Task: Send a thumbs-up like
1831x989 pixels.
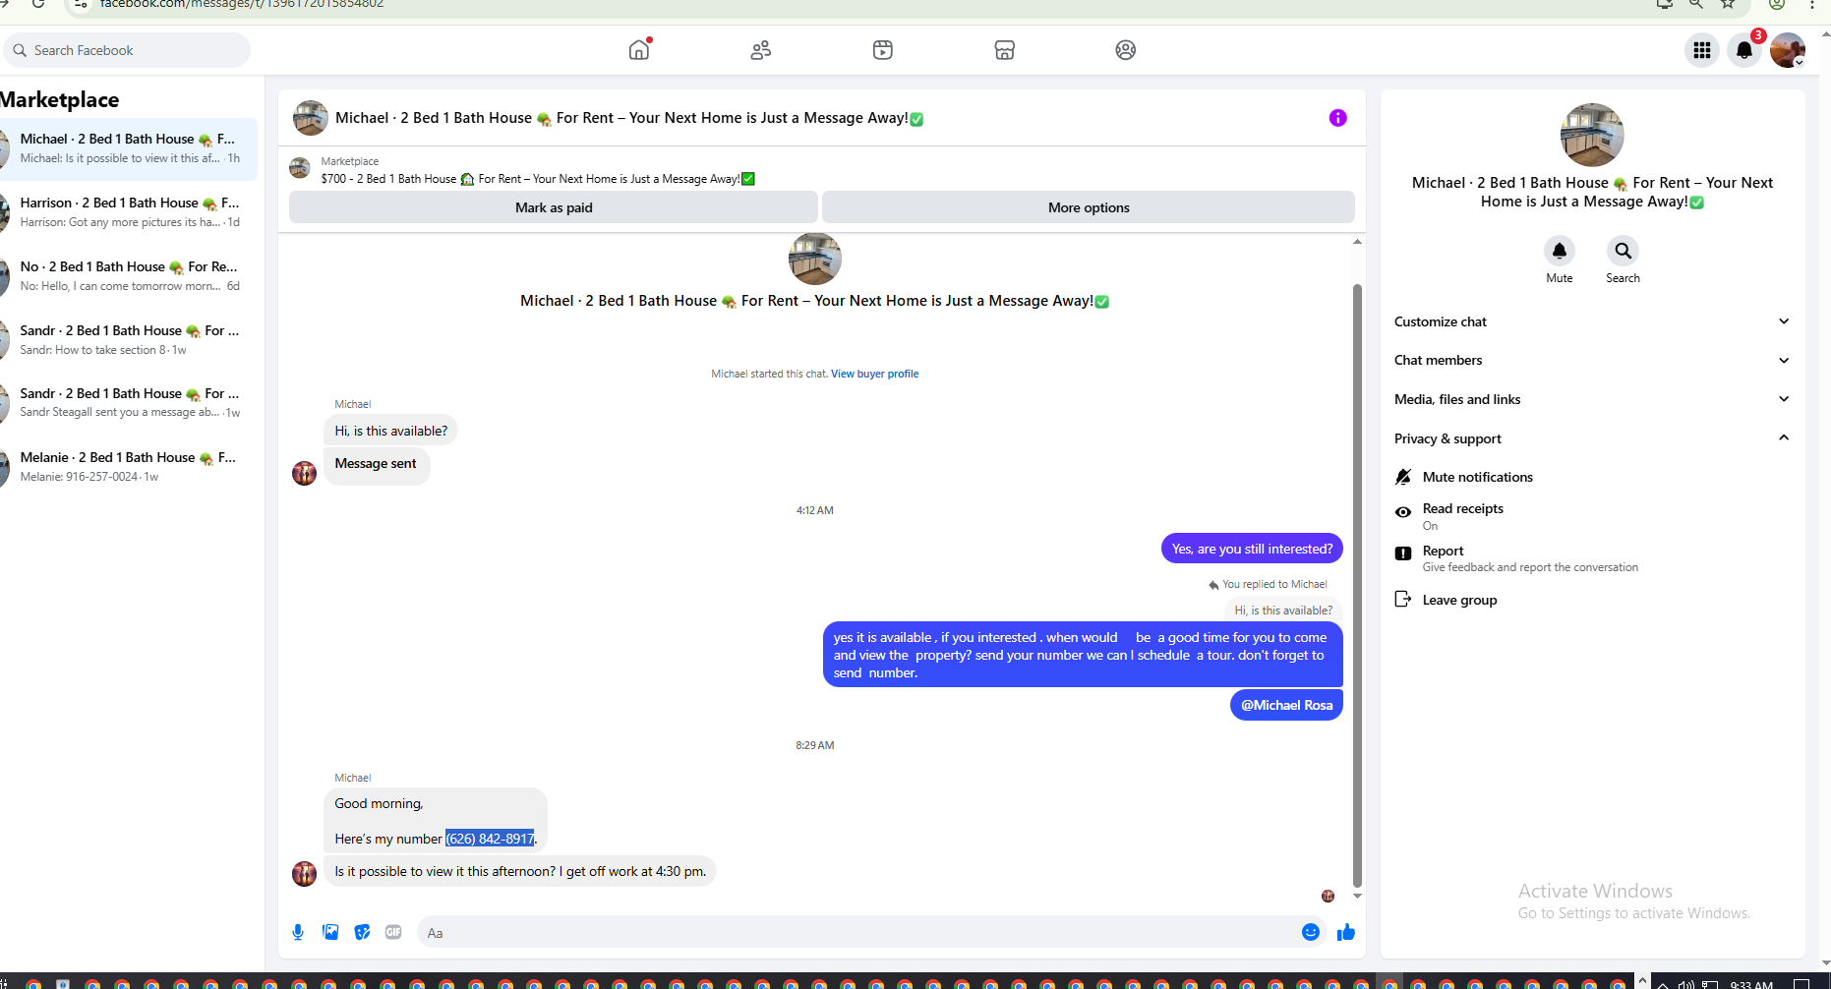Action: [1346, 932]
